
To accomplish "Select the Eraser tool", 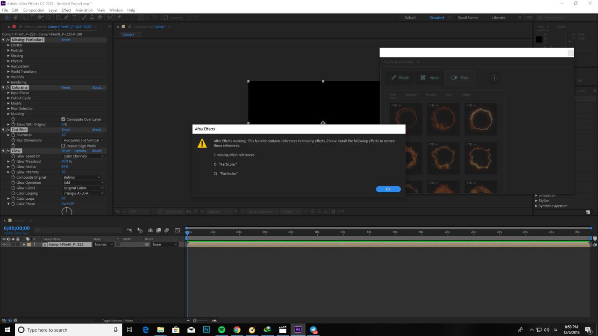I will [x=100, y=17].
